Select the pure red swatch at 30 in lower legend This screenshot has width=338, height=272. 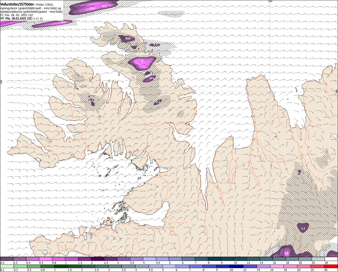[331, 266]
